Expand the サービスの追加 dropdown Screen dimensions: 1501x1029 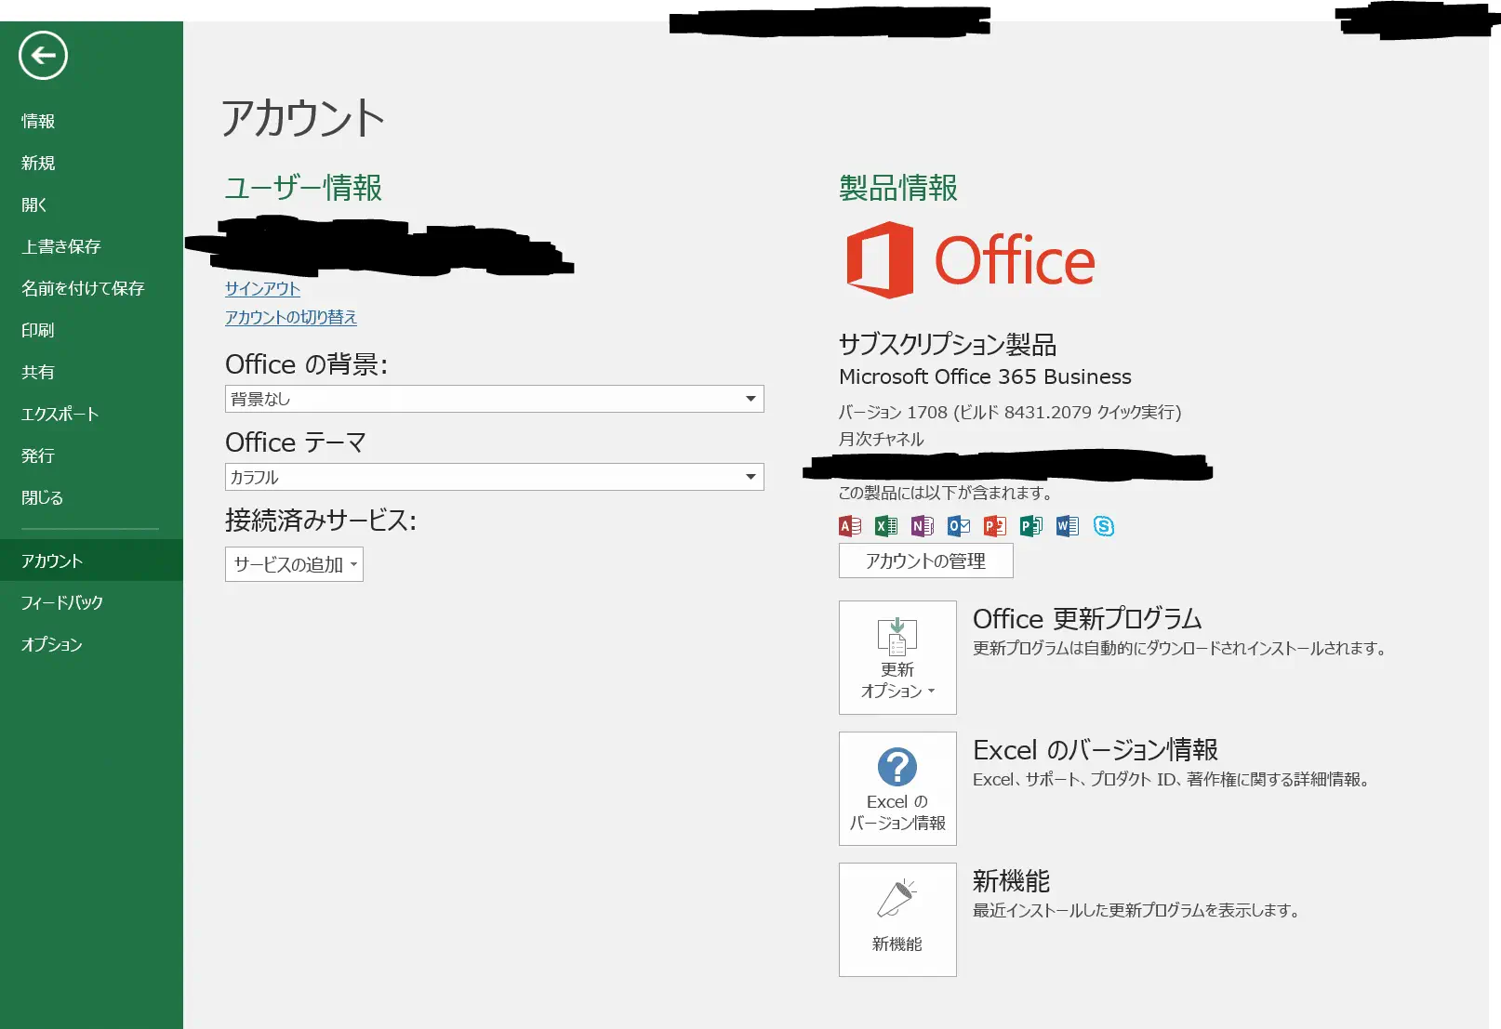(x=294, y=564)
